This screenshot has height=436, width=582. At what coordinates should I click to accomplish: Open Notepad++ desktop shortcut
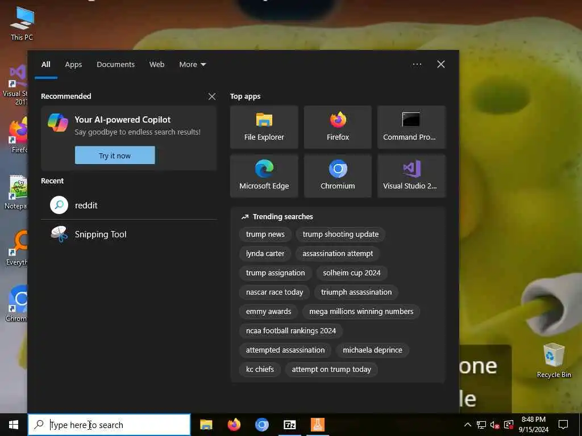point(16,192)
